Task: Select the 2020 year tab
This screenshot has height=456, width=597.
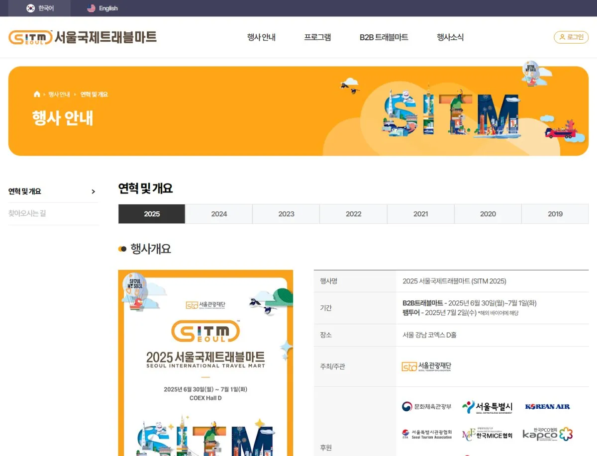Action: point(488,214)
